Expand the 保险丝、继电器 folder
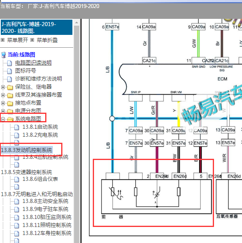Viewport: 242px width, 243px height. tap(3, 87)
